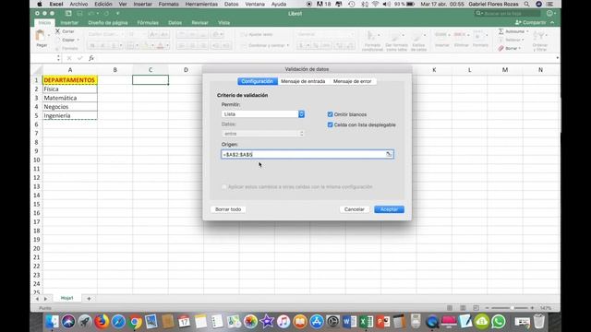Click the Borrar eraser icon
Viewport: 591px width, 332px height.
(x=501, y=48)
